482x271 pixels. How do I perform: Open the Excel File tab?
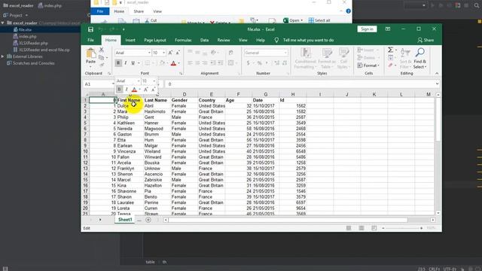(x=90, y=40)
